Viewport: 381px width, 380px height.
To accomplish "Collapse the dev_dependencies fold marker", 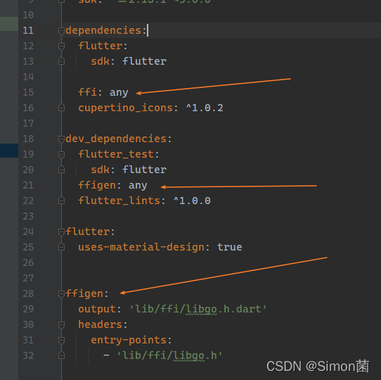I will 61,139.
